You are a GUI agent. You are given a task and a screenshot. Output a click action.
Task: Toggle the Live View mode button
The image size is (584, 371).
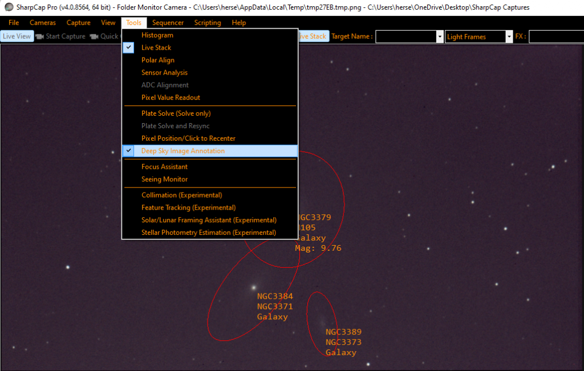[17, 36]
